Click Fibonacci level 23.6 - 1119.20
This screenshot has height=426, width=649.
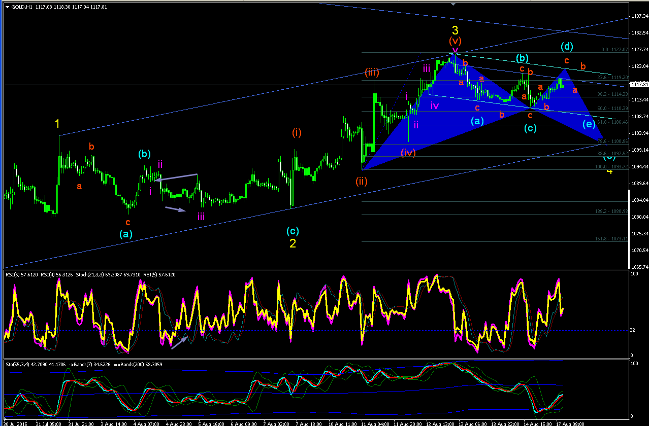click(x=613, y=78)
